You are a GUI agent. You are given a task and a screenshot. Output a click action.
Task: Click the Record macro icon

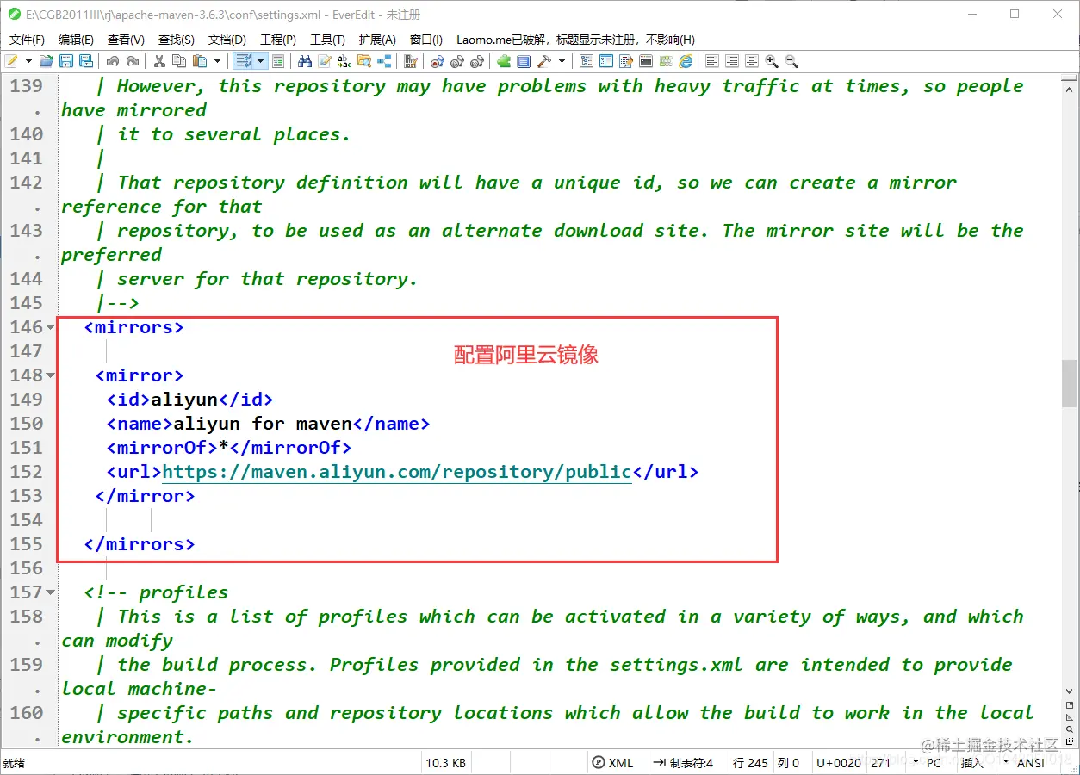click(437, 61)
